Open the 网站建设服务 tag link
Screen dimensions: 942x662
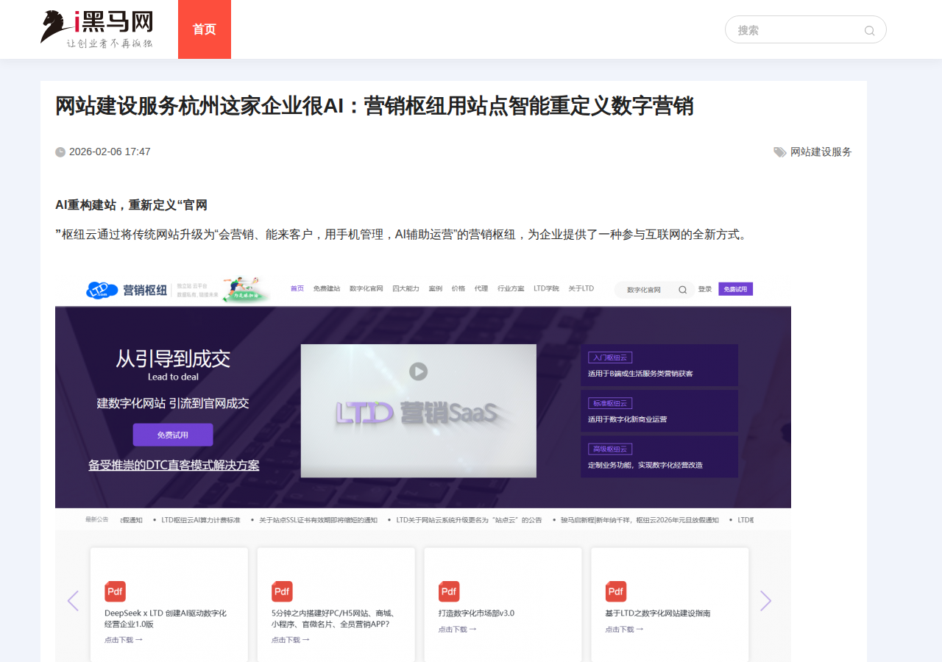[x=821, y=152]
